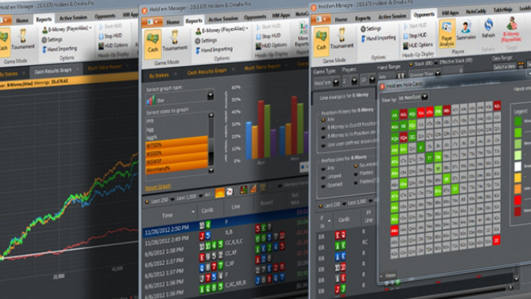Click the colored grid icon above hand list
Viewport: 531px width, 299px height.
(x=243, y=190)
